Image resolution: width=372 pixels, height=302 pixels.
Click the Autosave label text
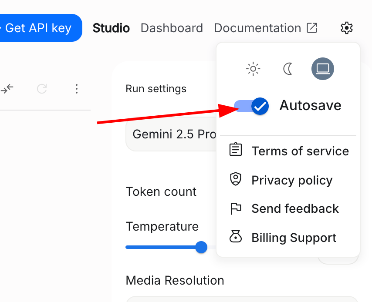coord(310,106)
